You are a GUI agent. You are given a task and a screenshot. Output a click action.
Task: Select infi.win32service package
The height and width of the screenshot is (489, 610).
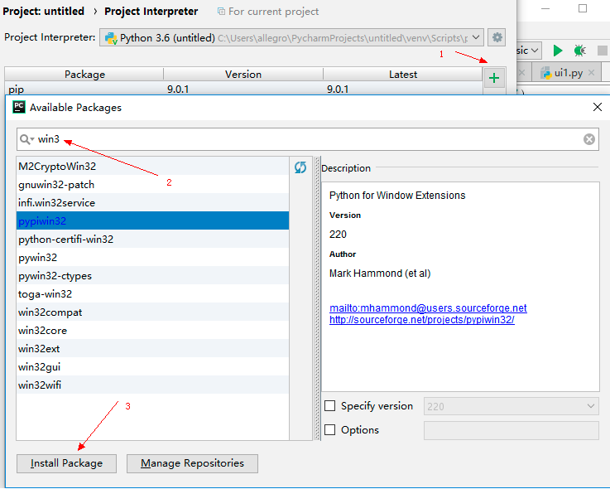tap(152, 203)
